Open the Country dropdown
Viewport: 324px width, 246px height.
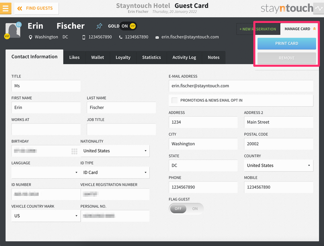pos(279,165)
